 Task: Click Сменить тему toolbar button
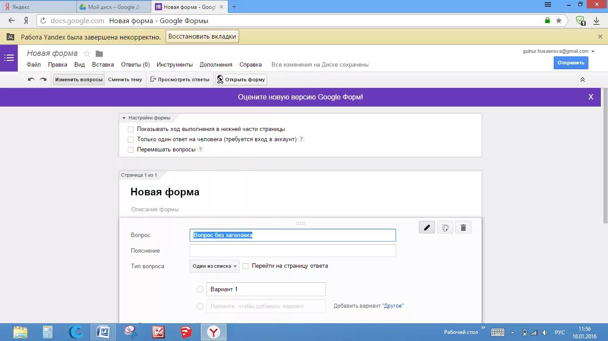pos(125,79)
